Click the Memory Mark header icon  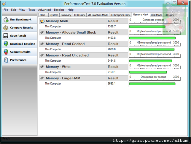[42, 21]
